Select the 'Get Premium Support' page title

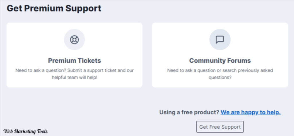[x=54, y=9]
